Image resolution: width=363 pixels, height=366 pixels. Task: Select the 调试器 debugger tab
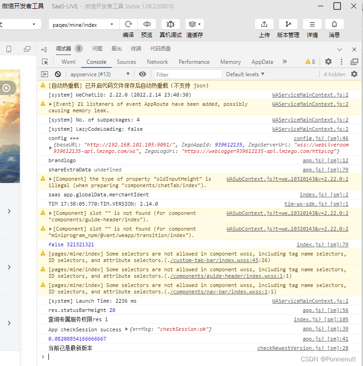(63, 49)
